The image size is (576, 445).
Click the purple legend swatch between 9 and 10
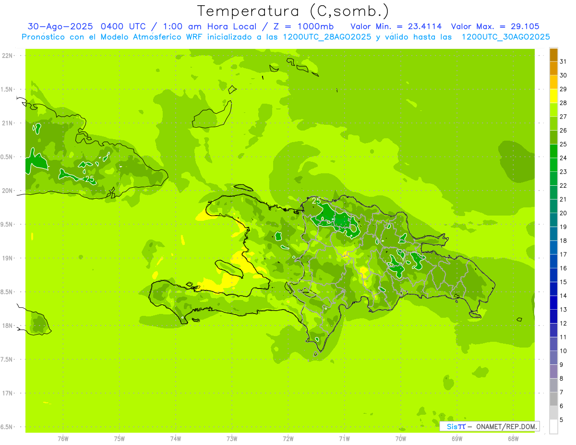pos(553,358)
